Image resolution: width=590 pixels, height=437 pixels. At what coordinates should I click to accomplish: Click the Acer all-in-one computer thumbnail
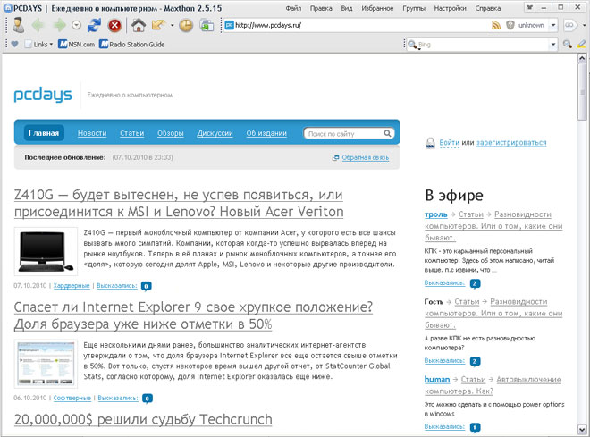pyautogui.click(x=46, y=252)
